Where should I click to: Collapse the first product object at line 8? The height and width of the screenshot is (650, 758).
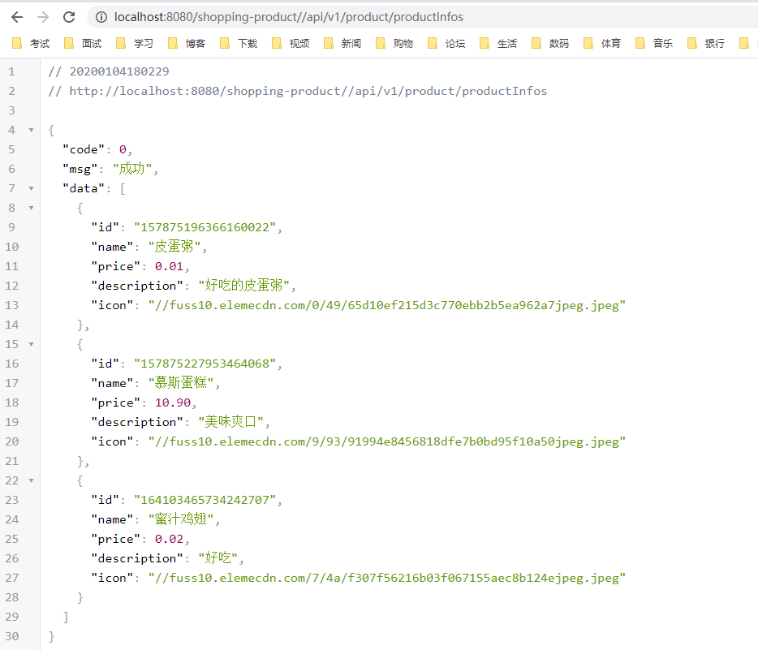coord(32,208)
